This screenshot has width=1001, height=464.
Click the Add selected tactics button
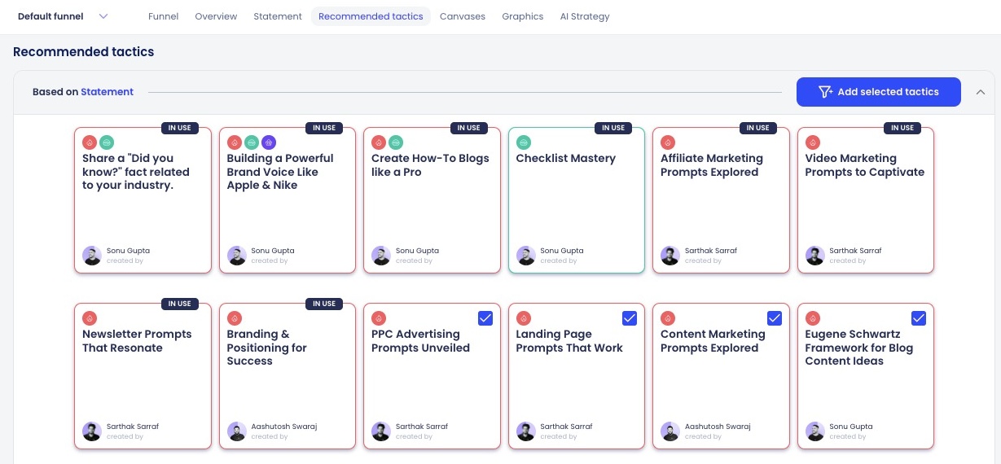[878, 92]
